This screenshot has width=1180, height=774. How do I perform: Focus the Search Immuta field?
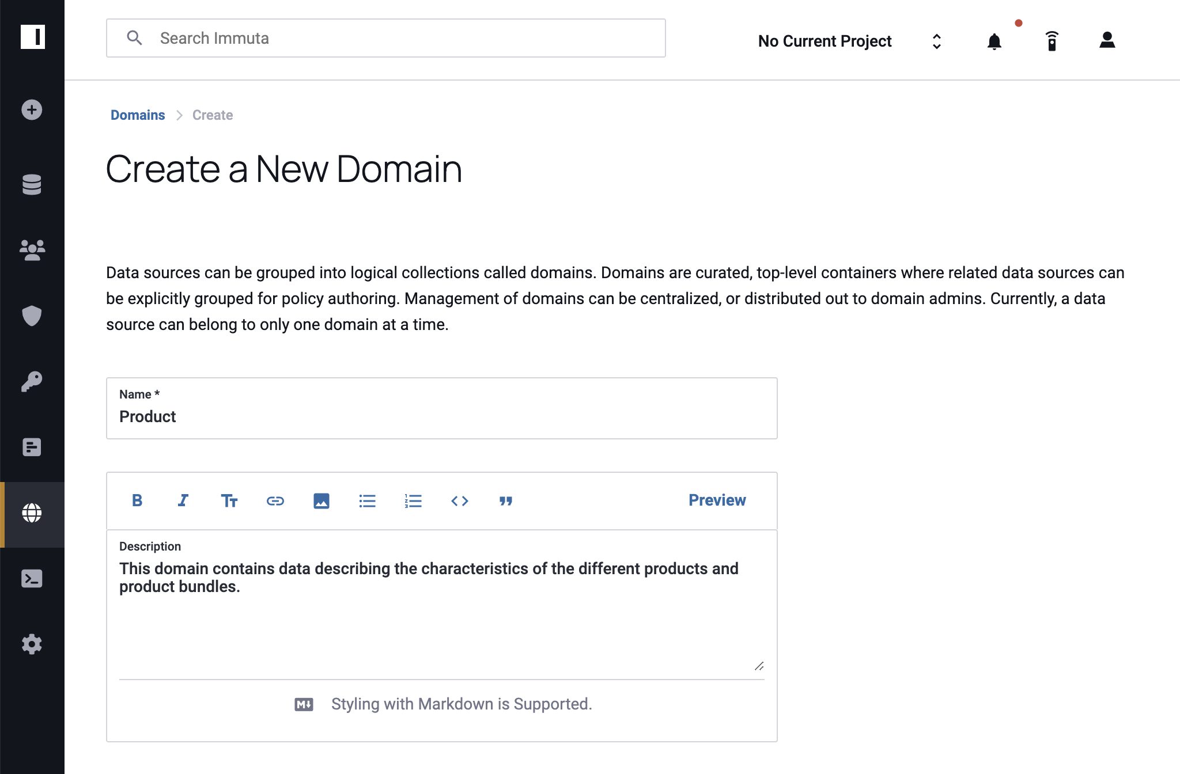(x=386, y=38)
